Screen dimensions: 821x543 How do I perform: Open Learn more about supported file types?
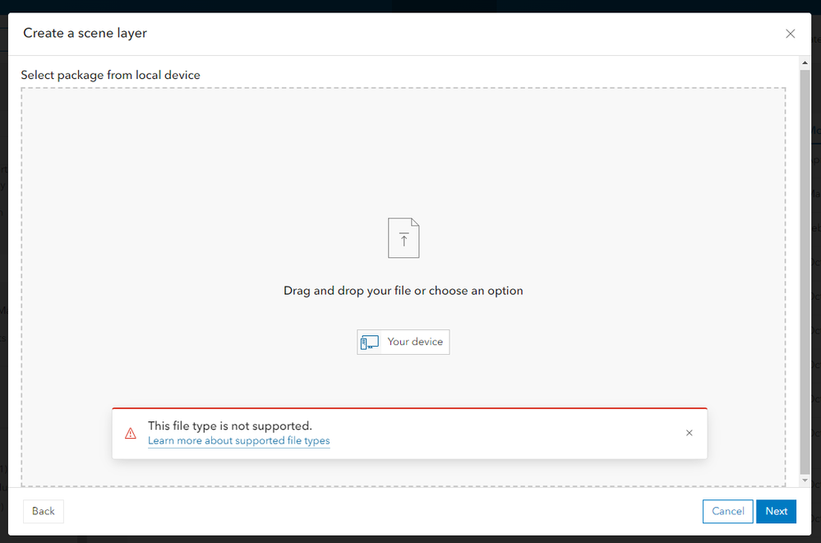click(239, 441)
